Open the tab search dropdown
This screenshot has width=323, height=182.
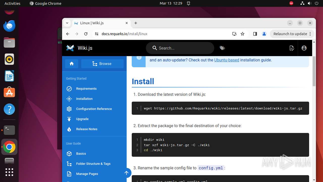tap(67, 23)
